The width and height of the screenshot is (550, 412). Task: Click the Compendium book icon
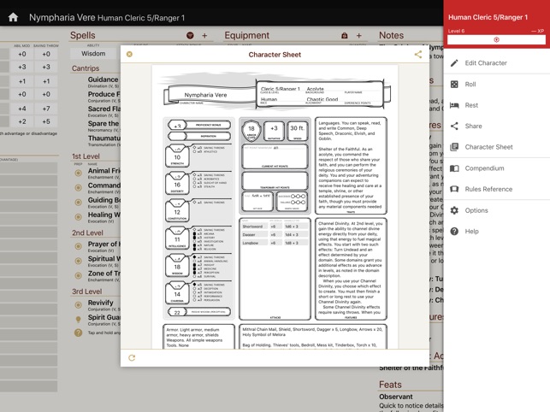[454, 168]
